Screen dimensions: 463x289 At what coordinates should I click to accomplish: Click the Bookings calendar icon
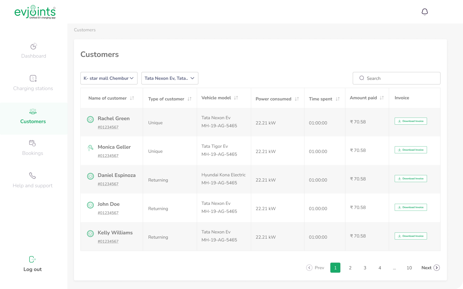click(x=32, y=143)
